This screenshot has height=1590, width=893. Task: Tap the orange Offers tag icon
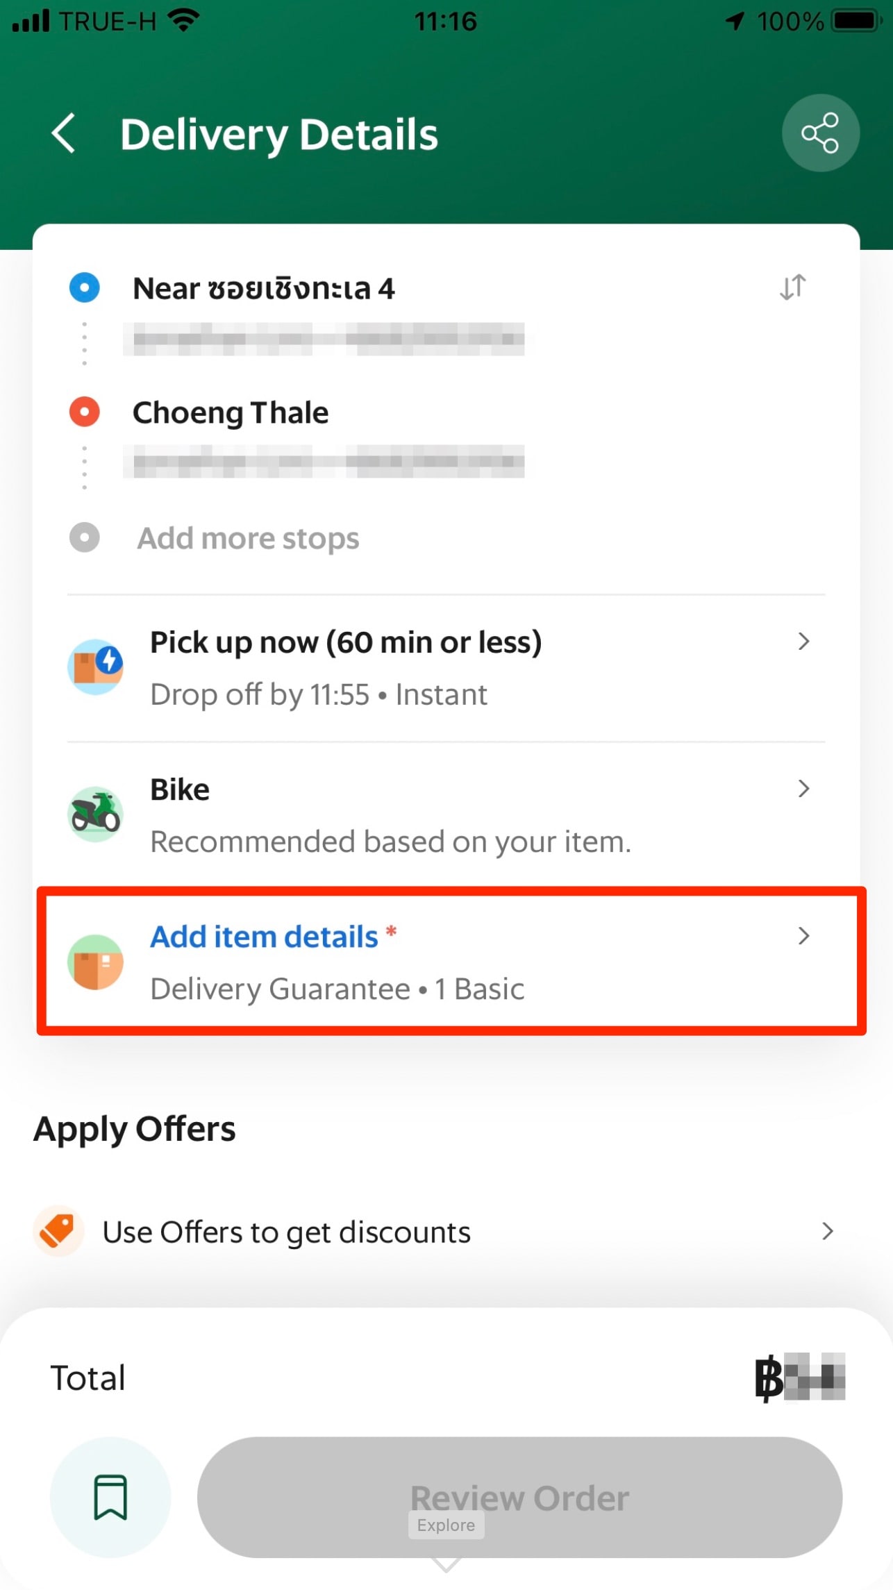click(58, 1231)
